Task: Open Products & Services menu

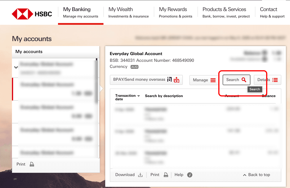Action: click(x=226, y=13)
